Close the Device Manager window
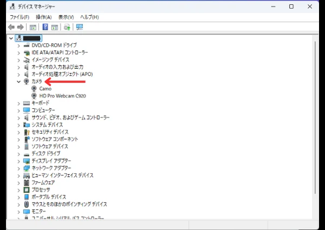The image size is (325, 230). point(310,6)
